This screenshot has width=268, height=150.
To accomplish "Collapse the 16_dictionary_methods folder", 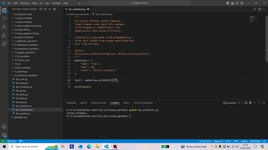I will coord(36,75).
